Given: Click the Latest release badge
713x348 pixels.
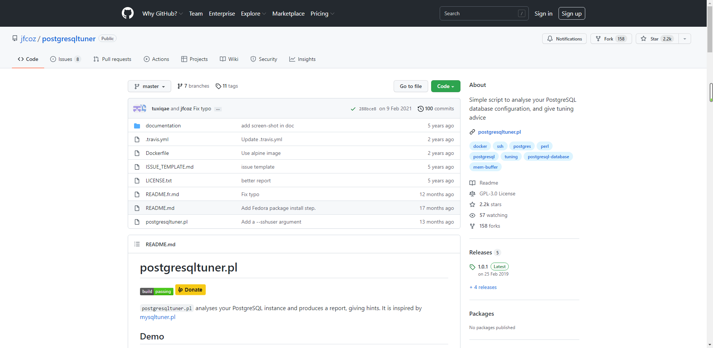Looking at the screenshot, I should click(499, 267).
